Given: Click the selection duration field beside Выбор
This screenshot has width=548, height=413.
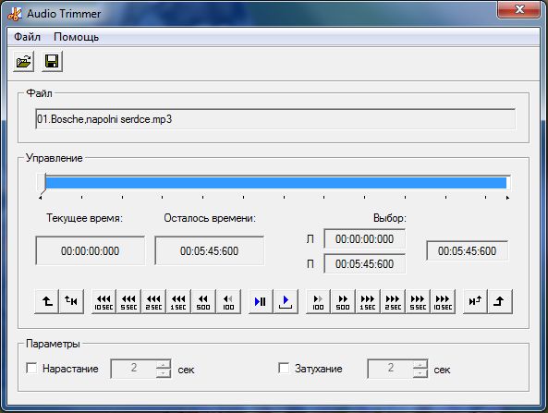Looking at the screenshot, I should 468,251.
